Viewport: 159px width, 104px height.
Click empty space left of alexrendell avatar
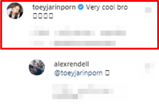pyautogui.click(x=14, y=67)
